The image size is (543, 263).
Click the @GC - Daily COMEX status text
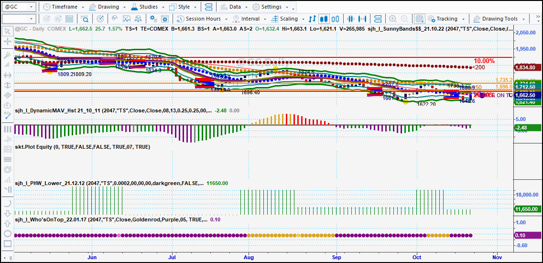[x=41, y=29]
